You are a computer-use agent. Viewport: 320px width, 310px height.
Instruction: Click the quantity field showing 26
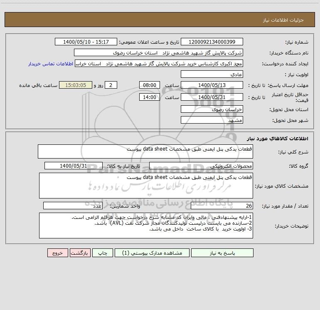222,206
